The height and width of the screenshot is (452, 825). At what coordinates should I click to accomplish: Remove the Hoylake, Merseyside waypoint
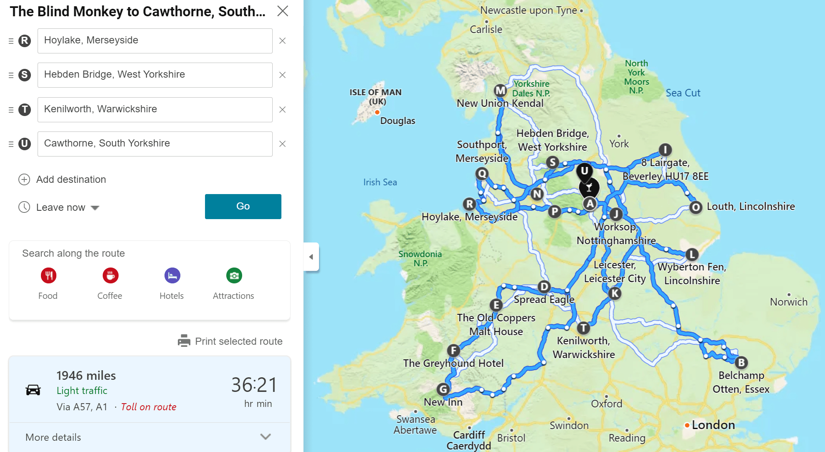(x=283, y=41)
